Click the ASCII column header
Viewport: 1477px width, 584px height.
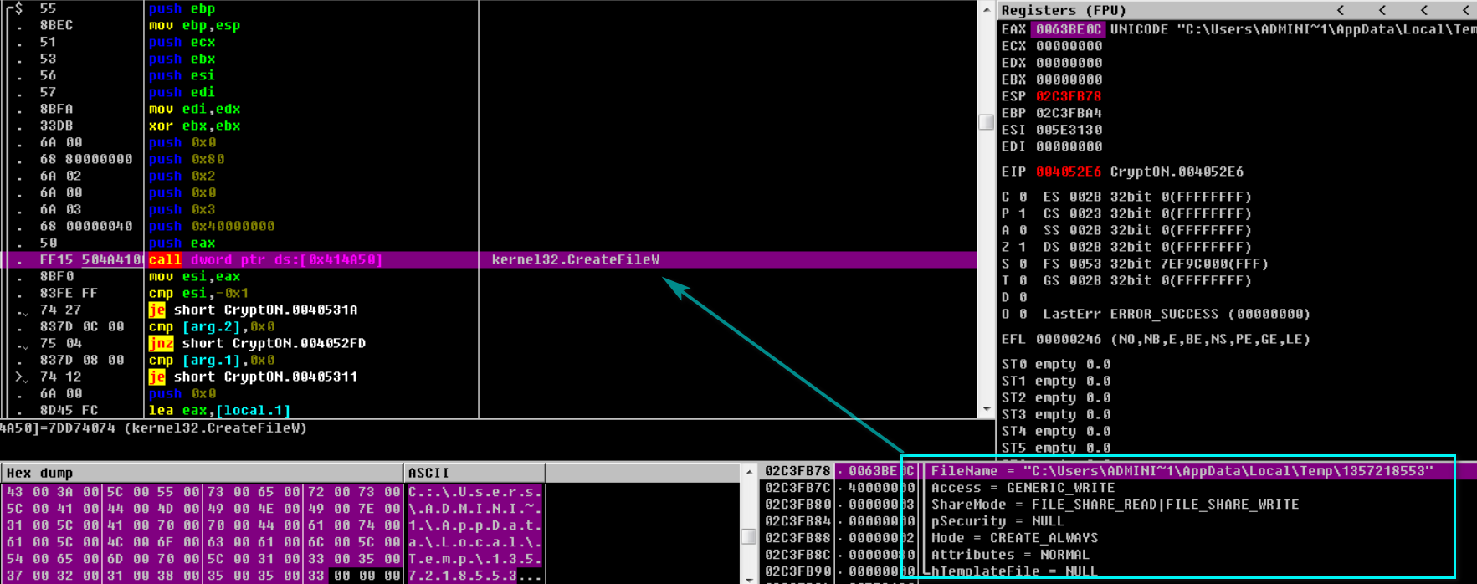(x=474, y=473)
